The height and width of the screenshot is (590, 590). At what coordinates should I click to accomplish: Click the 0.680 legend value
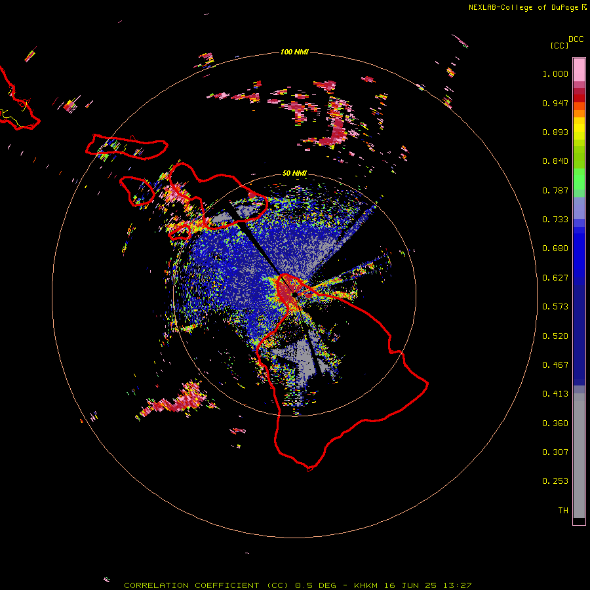(x=555, y=248)
